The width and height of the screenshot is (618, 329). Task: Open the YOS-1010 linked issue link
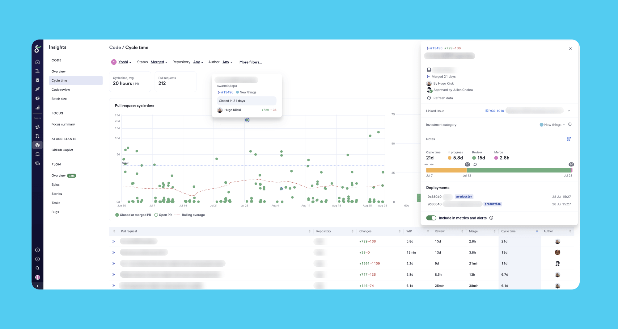pyautogui.click(x=496, y=111)
